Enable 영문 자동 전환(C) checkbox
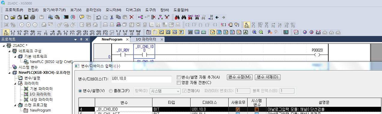Viewport: 382px width, 114px height. point(179,82)
